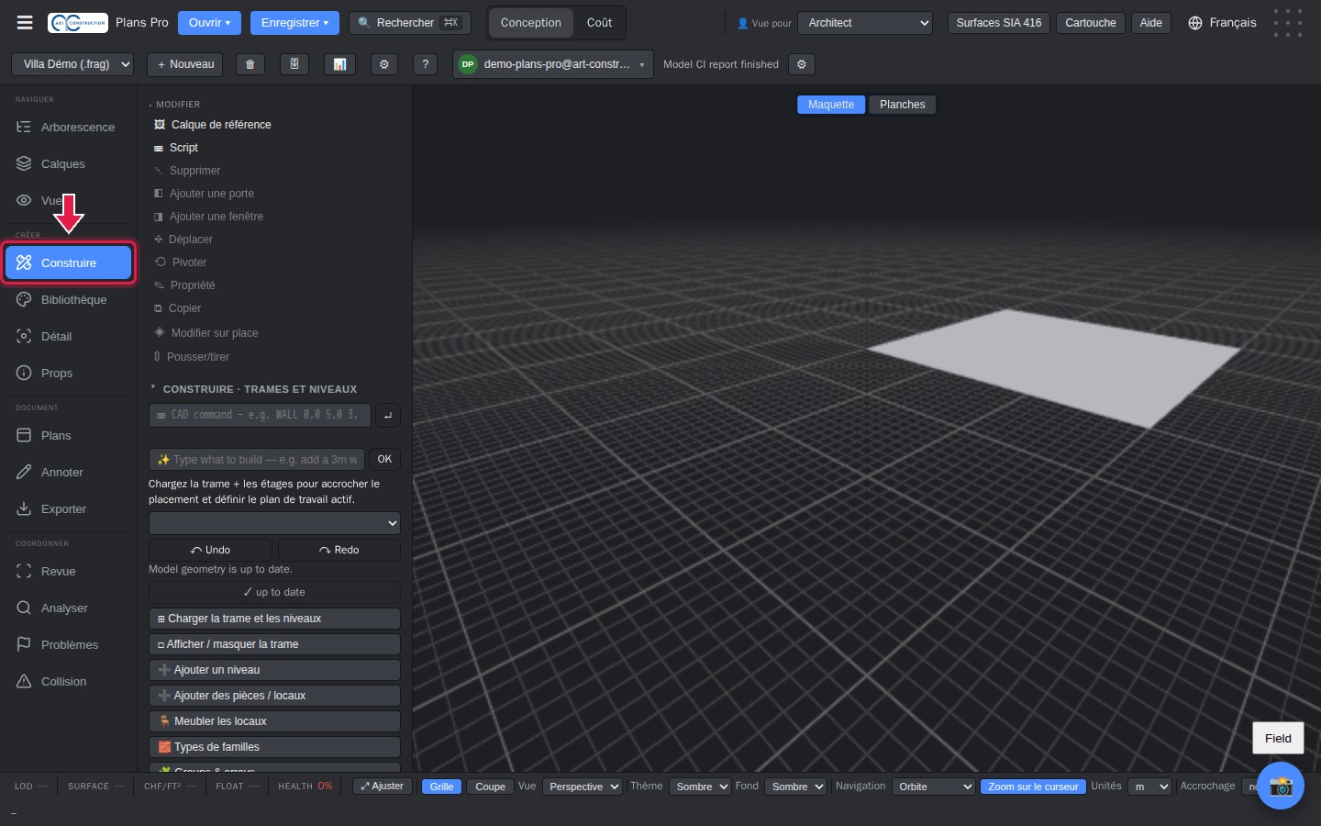This screenshot has height=826, width=1321.
Task: Submit CAD command with return icon
Action: [x=388, y=416]
